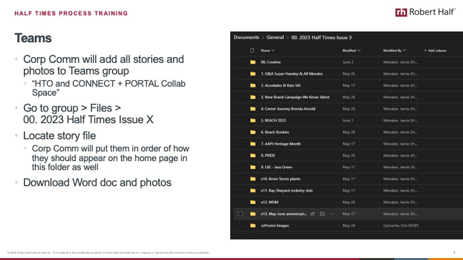Click Menaker, Jamie on the 00. Creative row
Image resolution: width=463 pixels, height=260 pixels.
click(x=400, y=62)
